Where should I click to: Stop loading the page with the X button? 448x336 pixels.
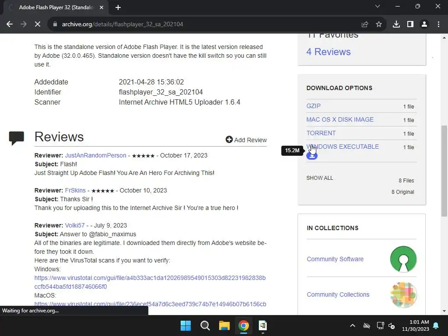point(38,24)
